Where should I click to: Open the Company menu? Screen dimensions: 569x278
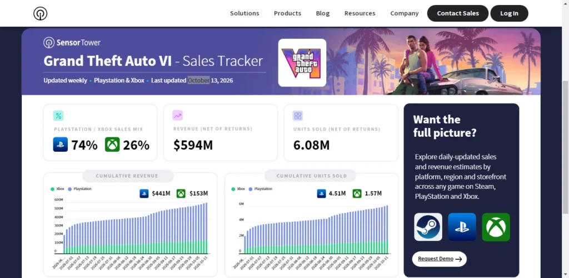[x=405, y=13]
